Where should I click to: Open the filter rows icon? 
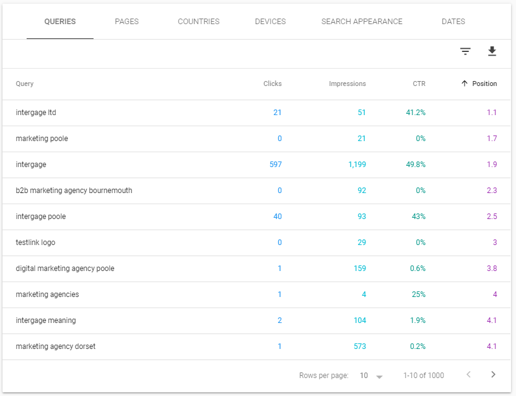(465, 51)
